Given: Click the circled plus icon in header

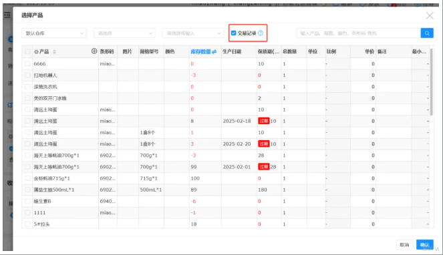Looking at the screenshot, I should click(x=94, y=51).
